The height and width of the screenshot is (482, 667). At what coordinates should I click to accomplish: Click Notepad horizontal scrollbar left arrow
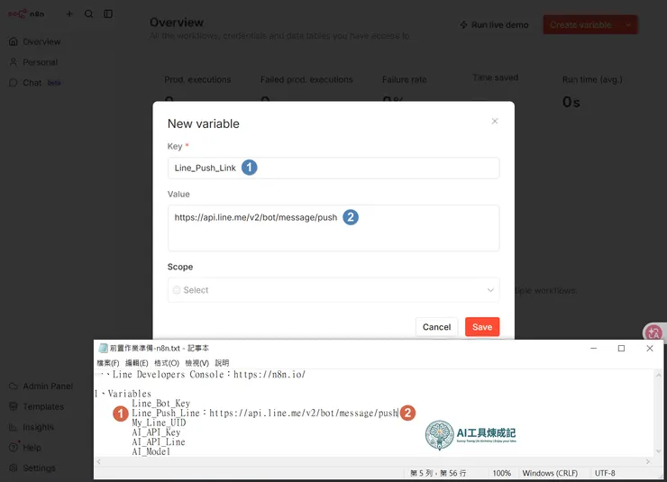[98, 461]
